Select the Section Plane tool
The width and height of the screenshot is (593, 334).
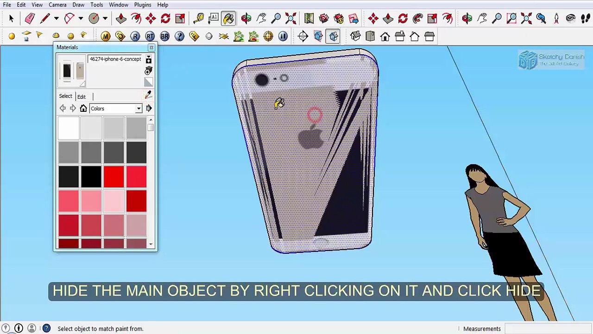pyautogui.click(x=303, y=36)
